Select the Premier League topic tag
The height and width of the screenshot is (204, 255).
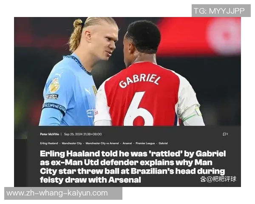145,143
